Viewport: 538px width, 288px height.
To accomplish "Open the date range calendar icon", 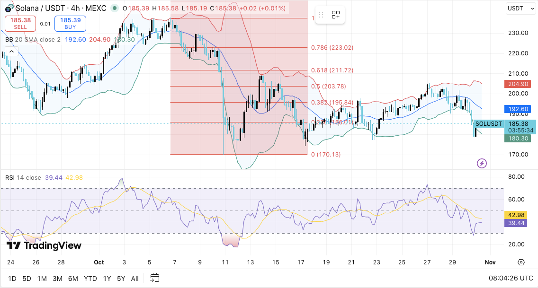I will (x=155, y=278).
